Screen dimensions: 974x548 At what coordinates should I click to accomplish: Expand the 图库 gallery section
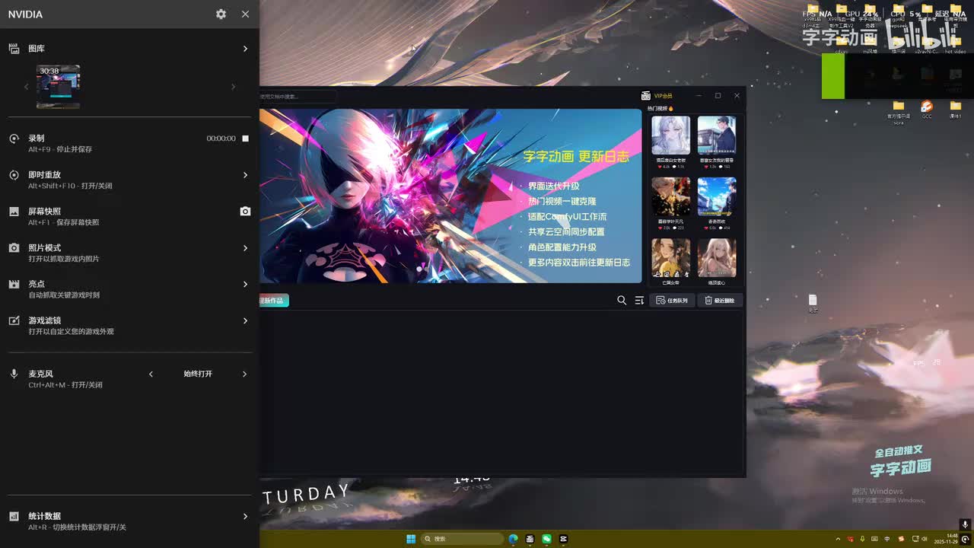pyautogui.click(x=245, y=49)
